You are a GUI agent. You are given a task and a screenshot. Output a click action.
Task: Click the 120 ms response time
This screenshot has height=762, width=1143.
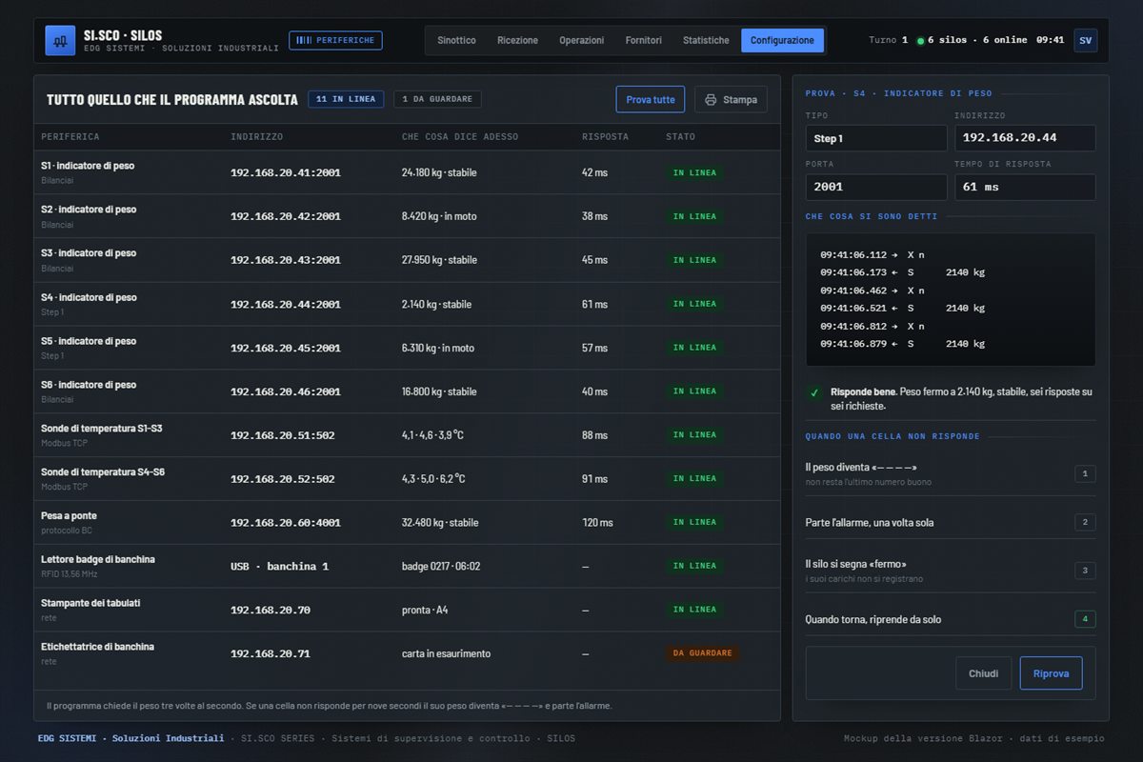597,523
